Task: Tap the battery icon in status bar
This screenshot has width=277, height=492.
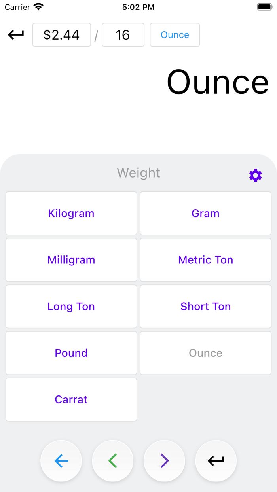Action: [x=264, y=7]
